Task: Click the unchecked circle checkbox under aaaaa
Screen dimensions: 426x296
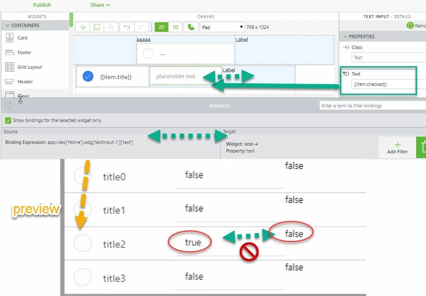Action: coord(148,53)
